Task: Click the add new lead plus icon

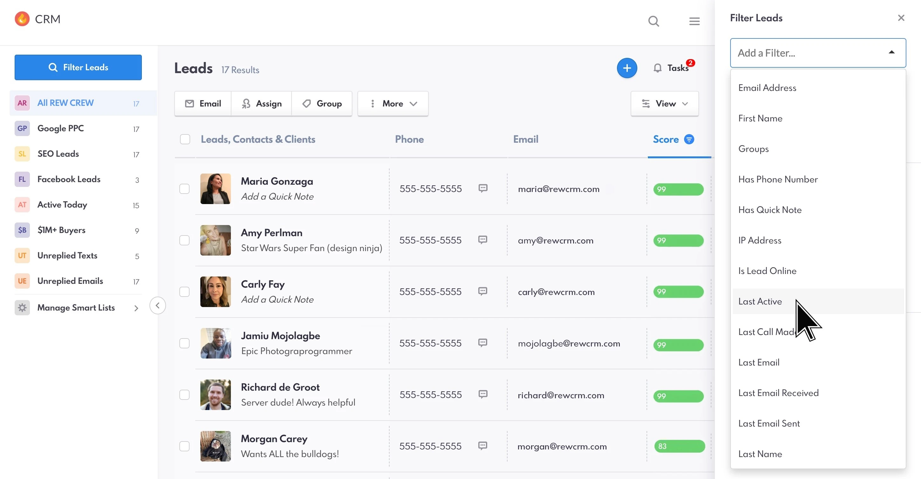Action: [627, 68]
